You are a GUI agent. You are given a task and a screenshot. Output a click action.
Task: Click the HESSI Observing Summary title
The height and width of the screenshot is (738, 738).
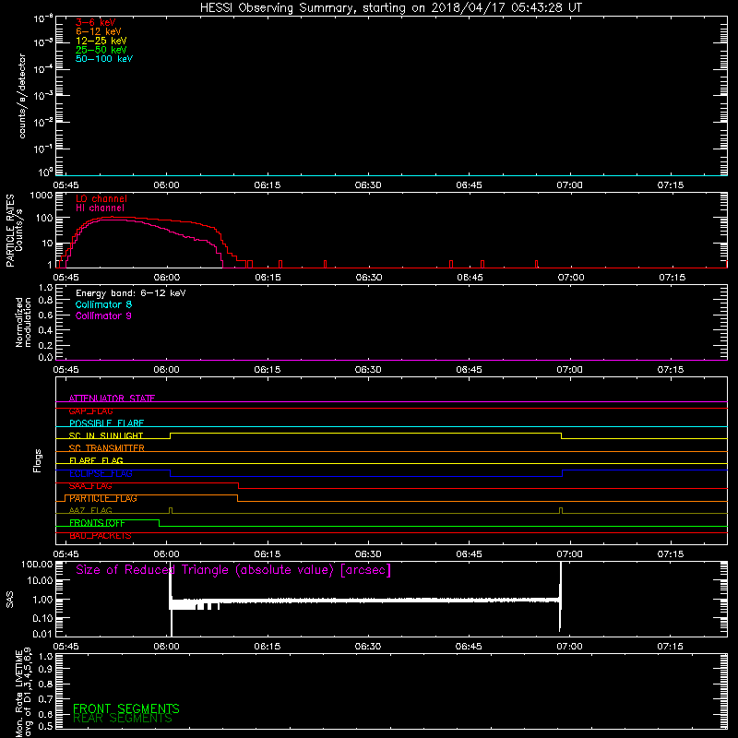tap(390, 8)
